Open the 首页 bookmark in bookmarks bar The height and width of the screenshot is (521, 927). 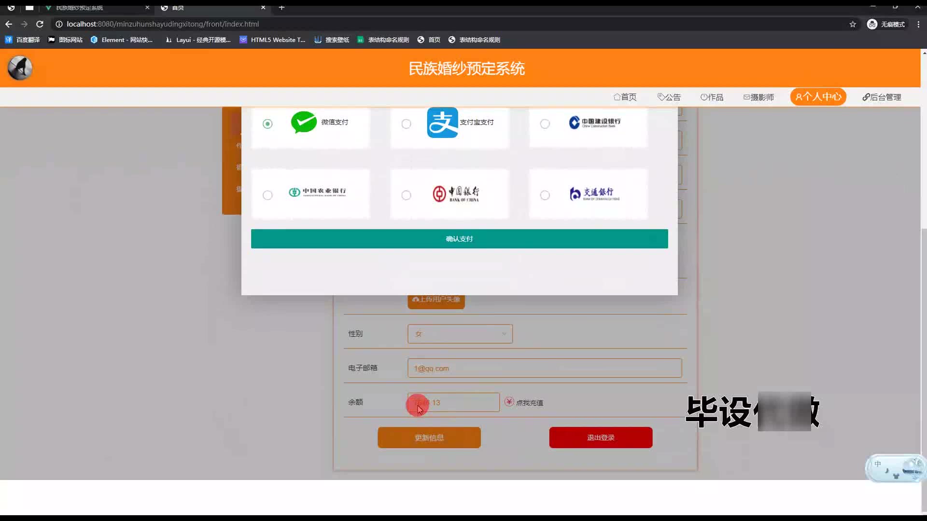click(x=429, y=40)
